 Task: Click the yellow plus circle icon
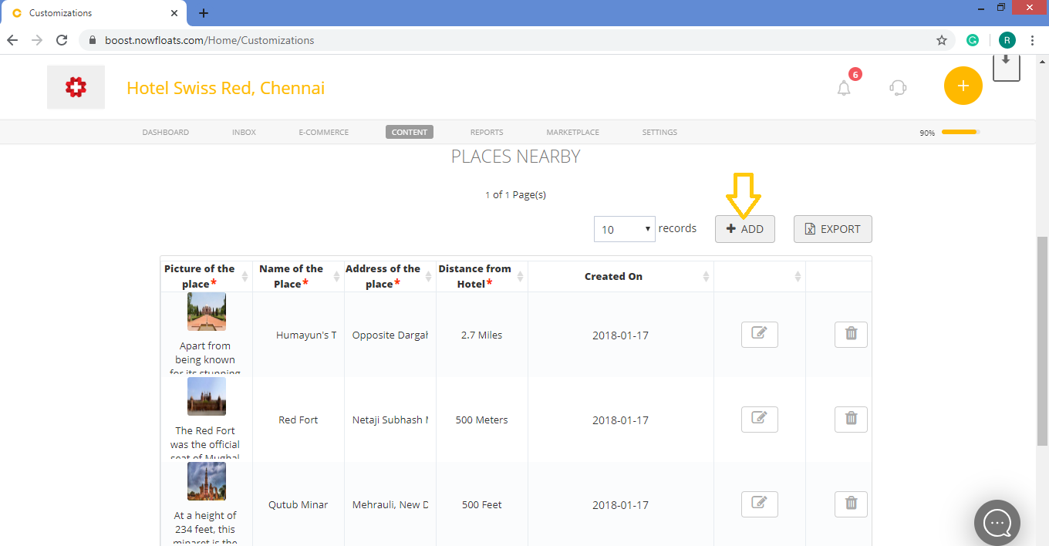pos(963,86)
